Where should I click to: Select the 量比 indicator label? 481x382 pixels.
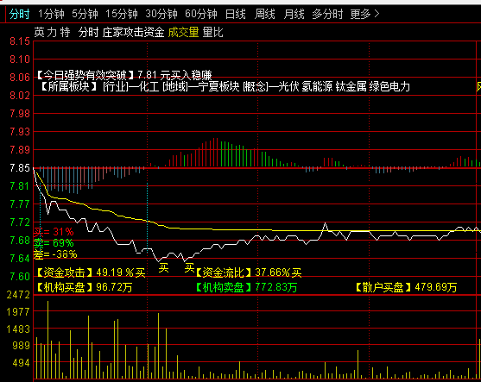[x=213, y=32]
